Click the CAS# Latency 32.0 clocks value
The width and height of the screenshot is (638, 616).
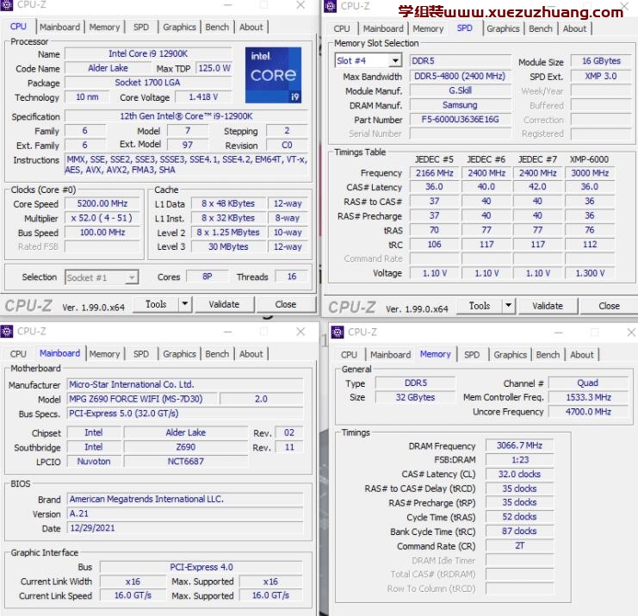(519, 475)
